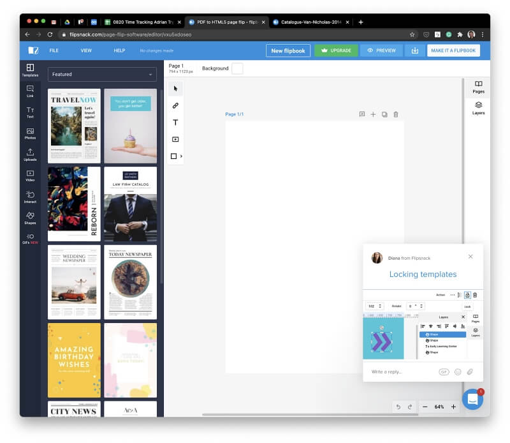Choose the REBORN template thumbnail
The width and height of the screenshot is (510, 443).
pyautogui.click(x=74, y=204)
